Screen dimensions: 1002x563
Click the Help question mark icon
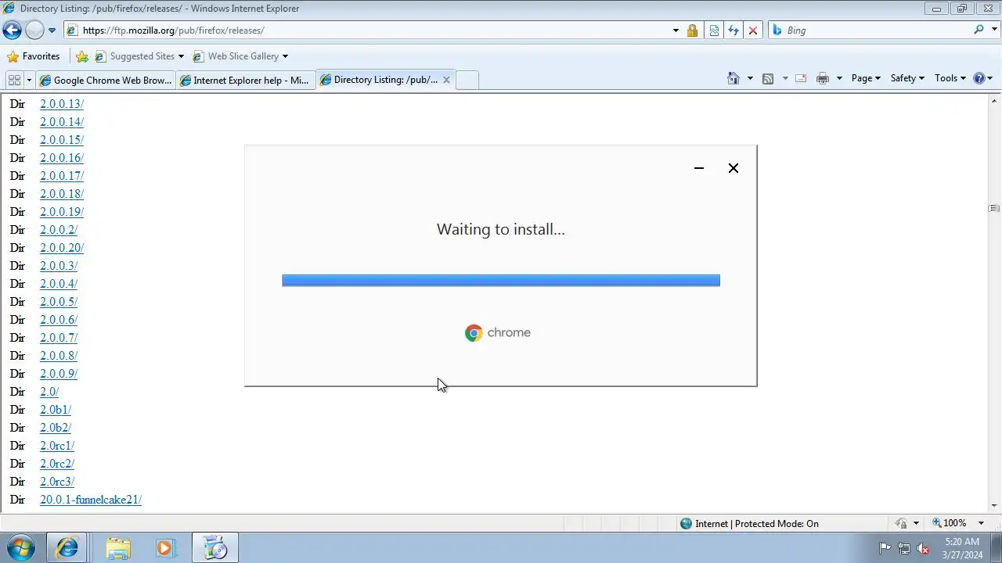point(979,78)
